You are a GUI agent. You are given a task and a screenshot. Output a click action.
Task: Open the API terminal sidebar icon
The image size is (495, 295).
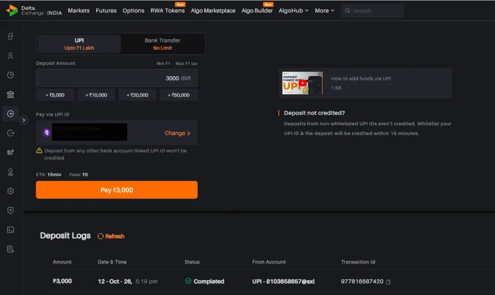tap(11, 230)
